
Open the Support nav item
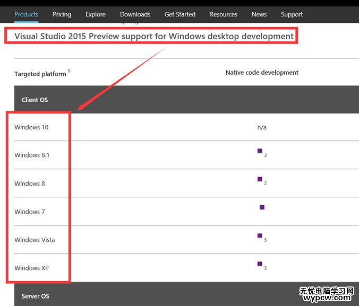[x=292, y=14]
